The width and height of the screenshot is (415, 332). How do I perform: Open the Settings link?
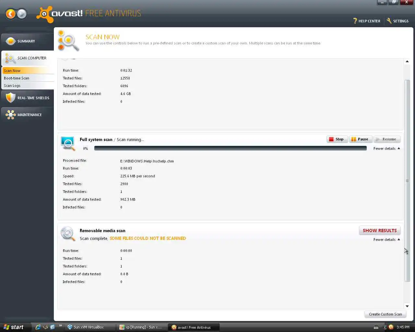click(x=397, y=21)
